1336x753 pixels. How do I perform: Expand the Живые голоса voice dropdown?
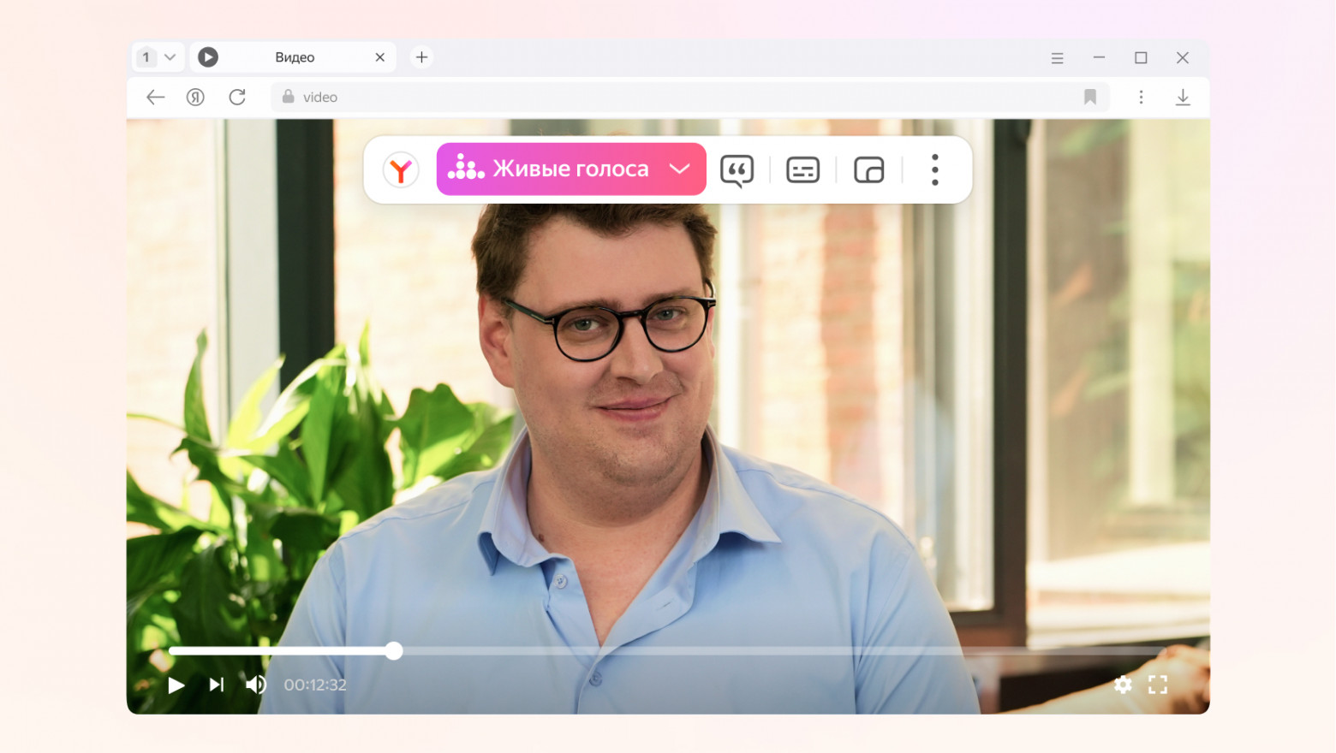(x=679, y=169)
